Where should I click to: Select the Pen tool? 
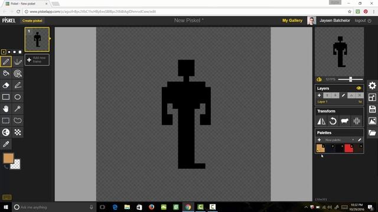click(6, 61)
